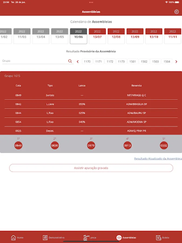
Task: Select cota 0854 in the table
Action: pos(18,122)
